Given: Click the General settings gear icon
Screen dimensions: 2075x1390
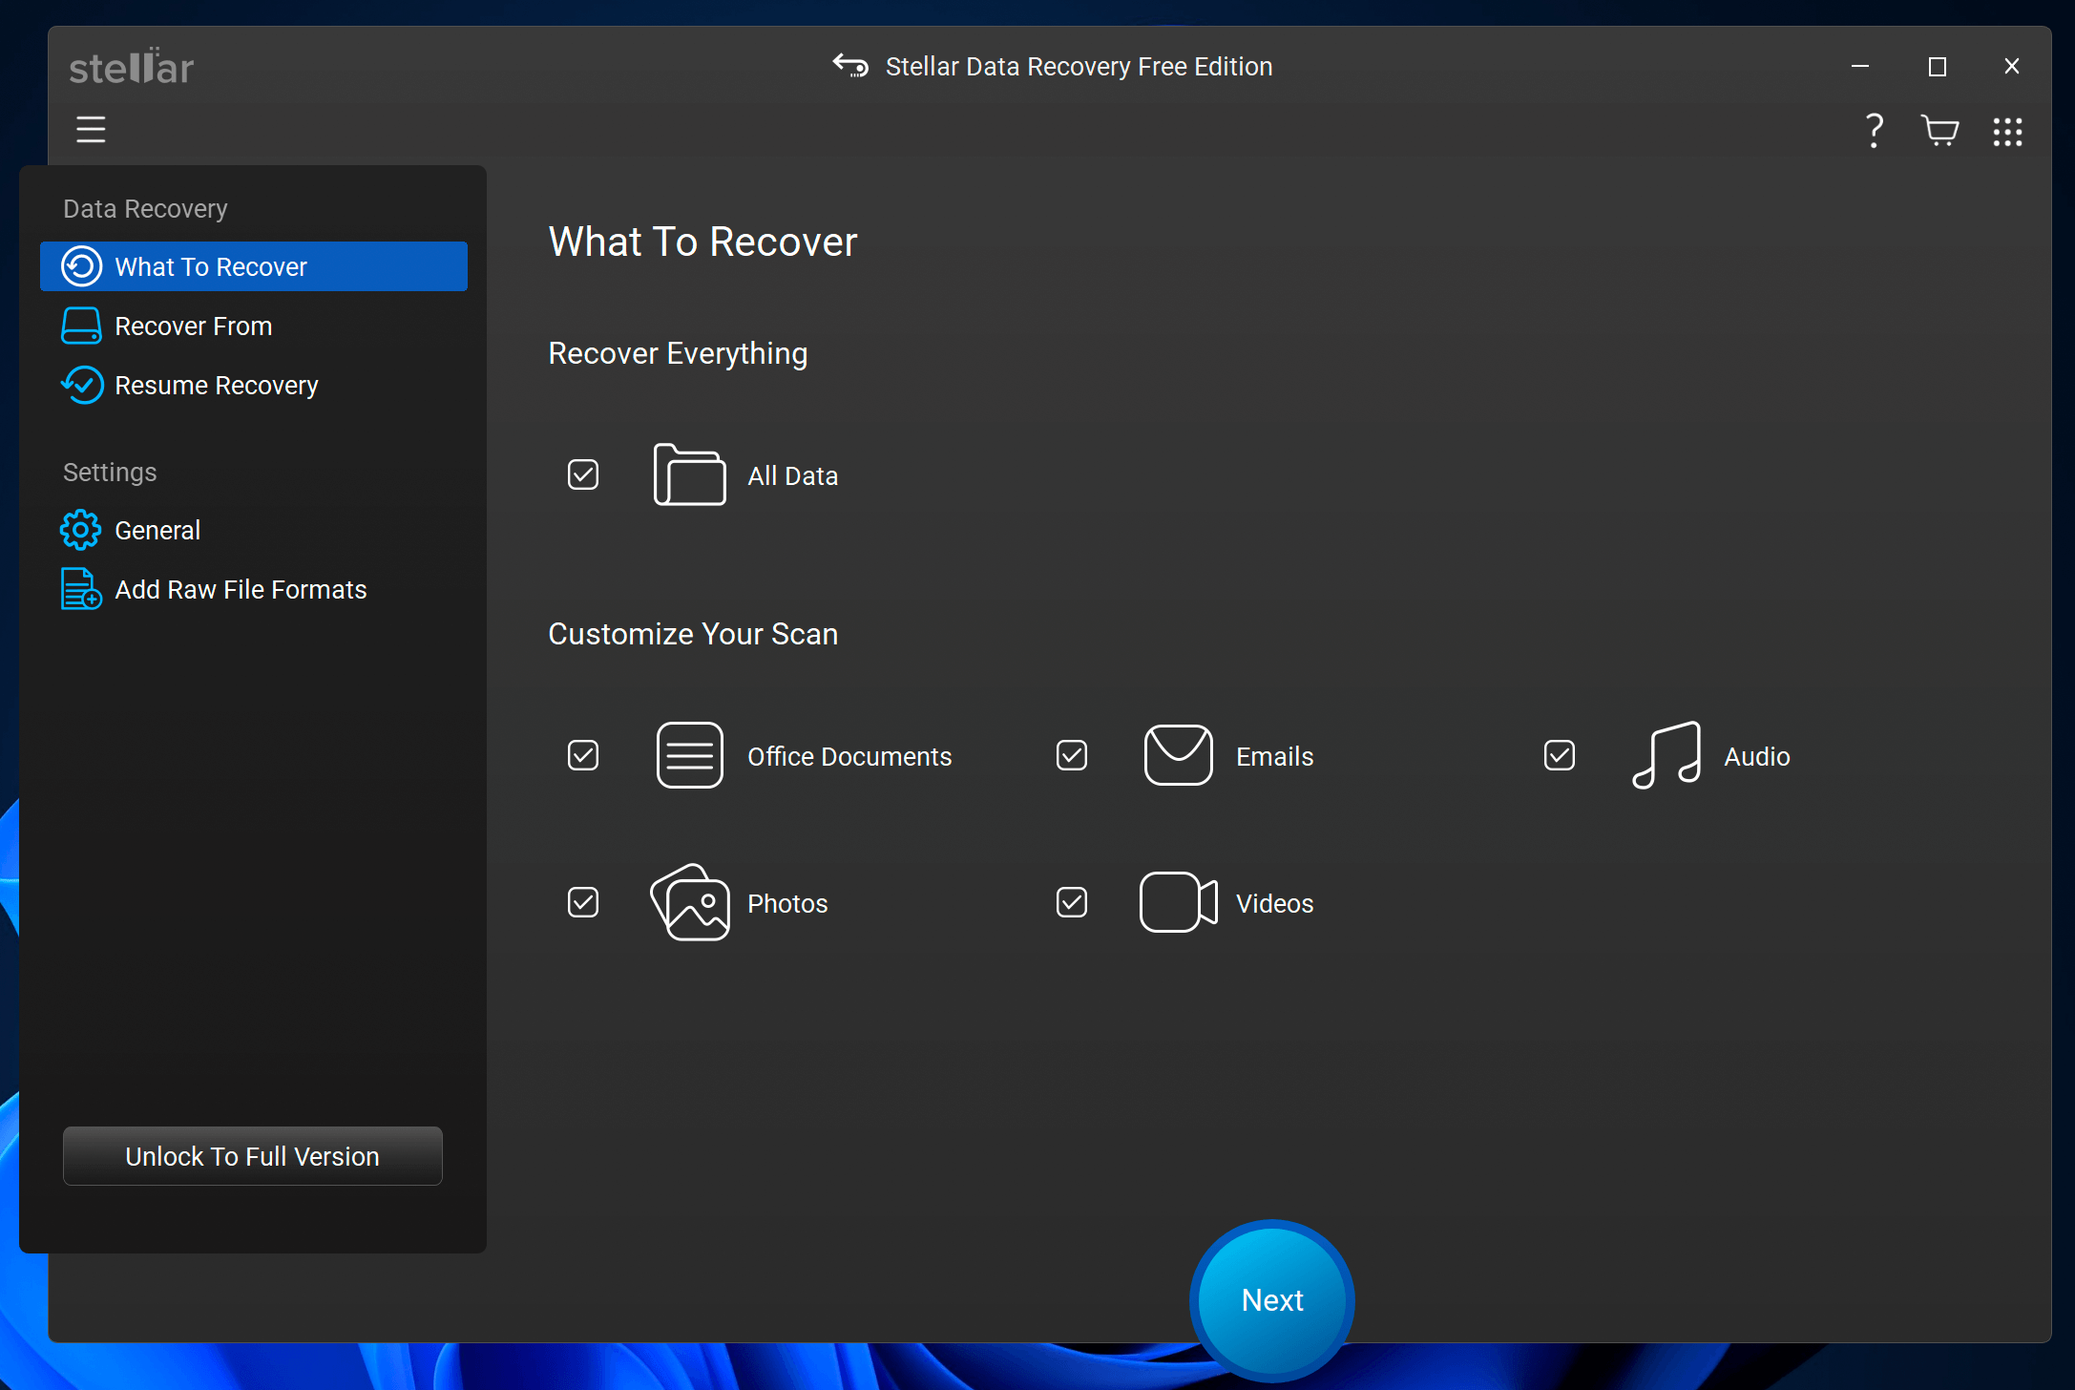Looking at the screenshot, I should pyautogui.click(x=80, y=530).
